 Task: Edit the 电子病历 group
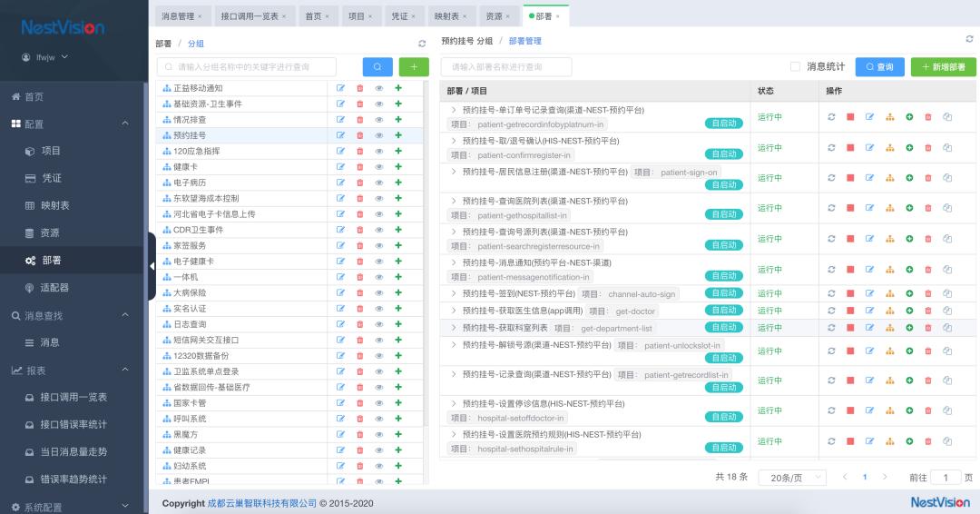click(x=340, y=183)
